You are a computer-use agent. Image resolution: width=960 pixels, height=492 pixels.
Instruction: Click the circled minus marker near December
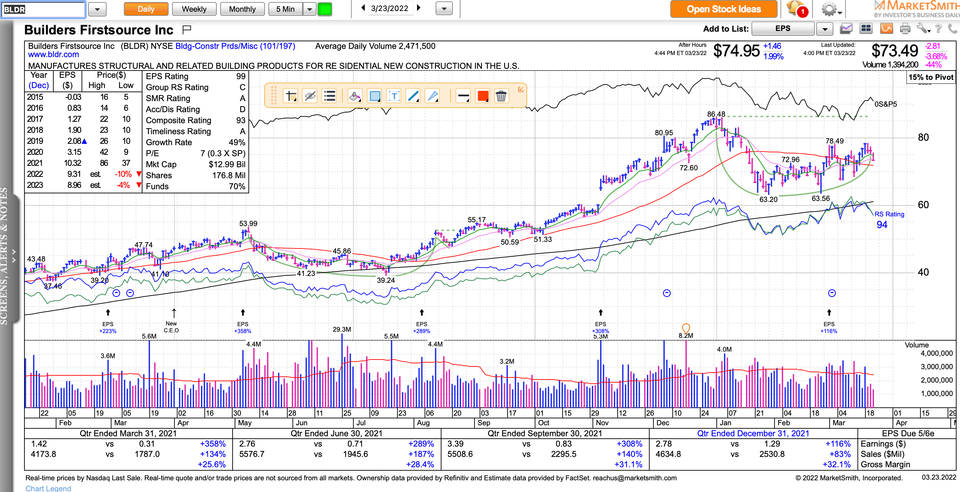tap(667, 293)
